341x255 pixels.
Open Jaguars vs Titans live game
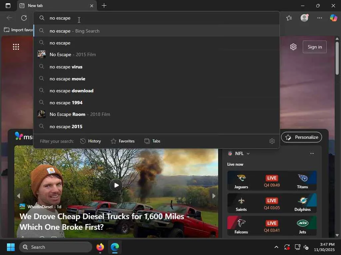click(x=272, y=181)
